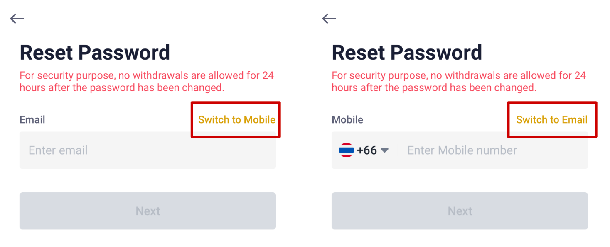Screen dimensions: 610x247
Task: Click the Reset Password heading above Email
Action: point(95,53)
